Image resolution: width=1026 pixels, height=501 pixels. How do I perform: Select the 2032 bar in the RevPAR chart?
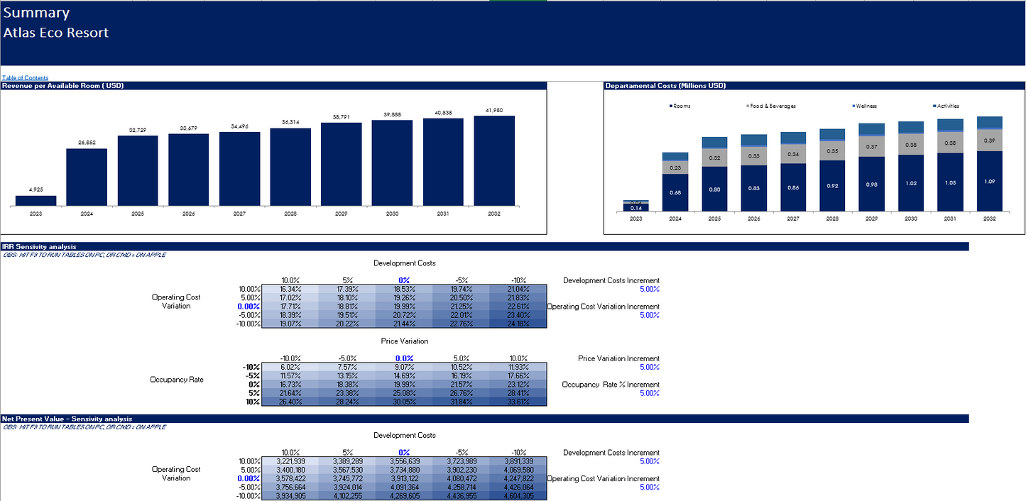(494, 161)
